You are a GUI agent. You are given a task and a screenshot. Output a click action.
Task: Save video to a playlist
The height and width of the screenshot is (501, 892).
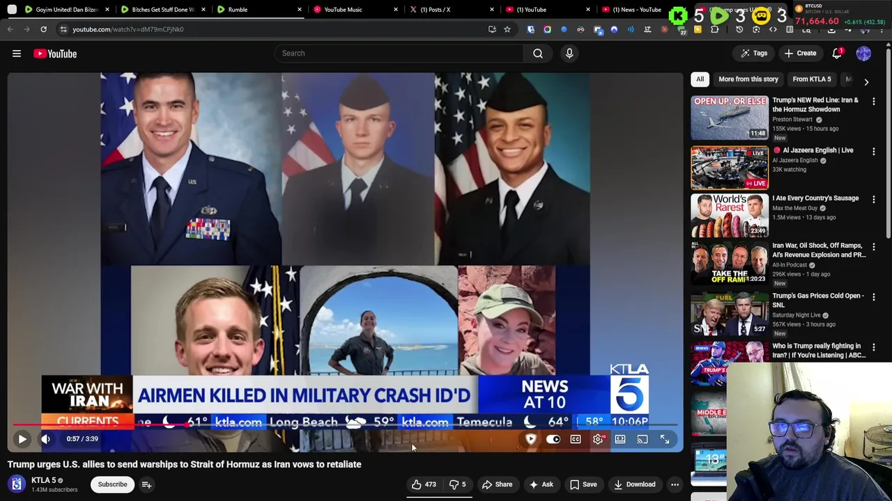pyautogui.click(x=584, y=484)
